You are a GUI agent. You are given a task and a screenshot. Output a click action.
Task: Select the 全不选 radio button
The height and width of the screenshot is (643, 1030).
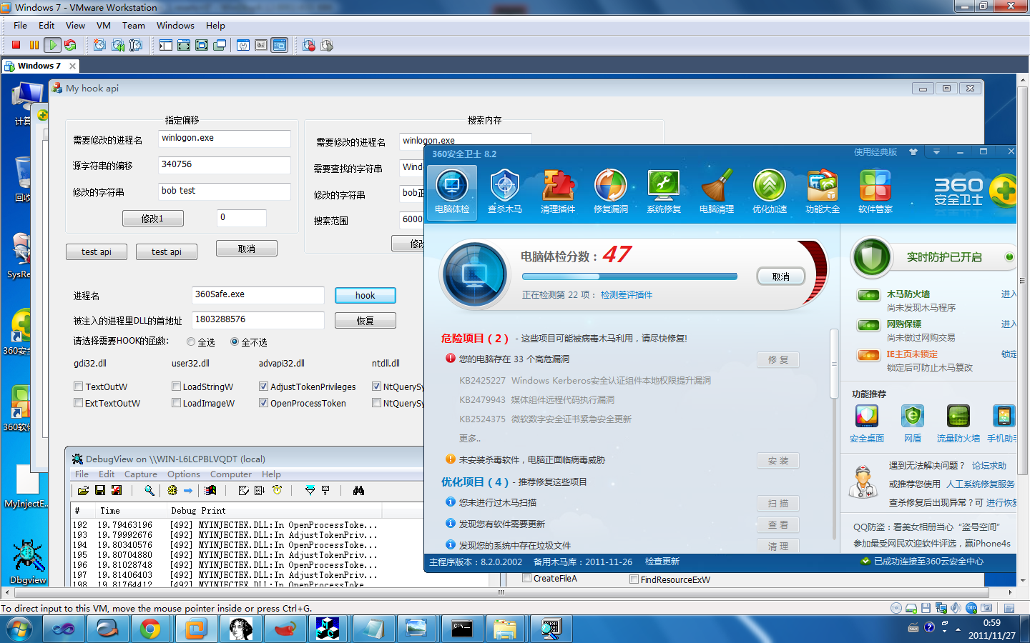(235, 342)
